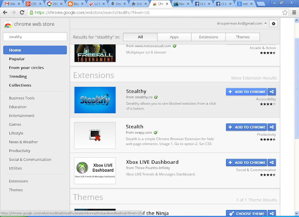Select From your circles in sidebar
Screen dimensions: 299x217
pyautogui.click(x=26, y=68)
